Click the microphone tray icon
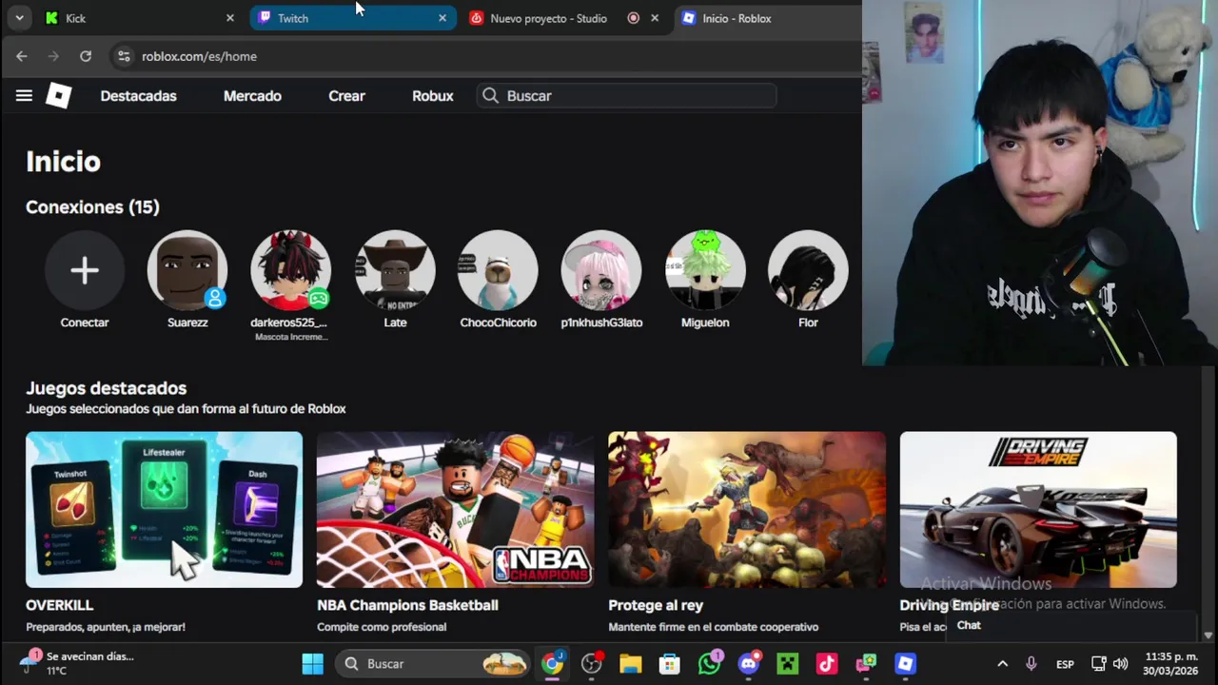 [x=1031, y=664]
